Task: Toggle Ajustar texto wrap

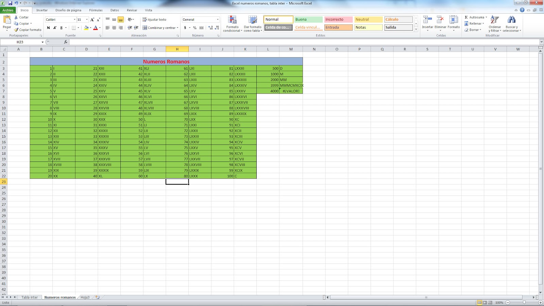Action: coord(154,20)
